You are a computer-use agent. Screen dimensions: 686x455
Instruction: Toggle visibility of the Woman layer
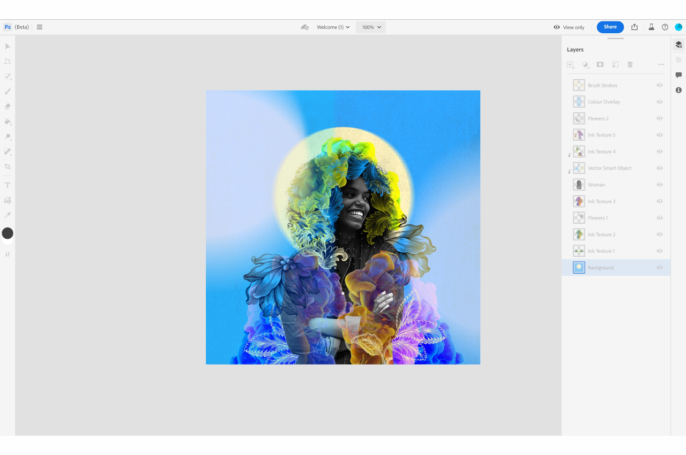click(x=660, y=185)
